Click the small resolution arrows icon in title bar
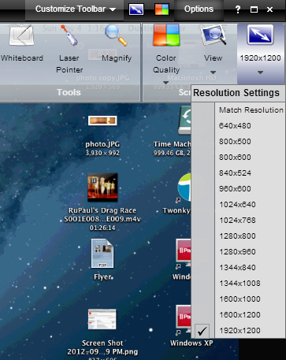This screenshot has width=286, height=360. (136, 9)
